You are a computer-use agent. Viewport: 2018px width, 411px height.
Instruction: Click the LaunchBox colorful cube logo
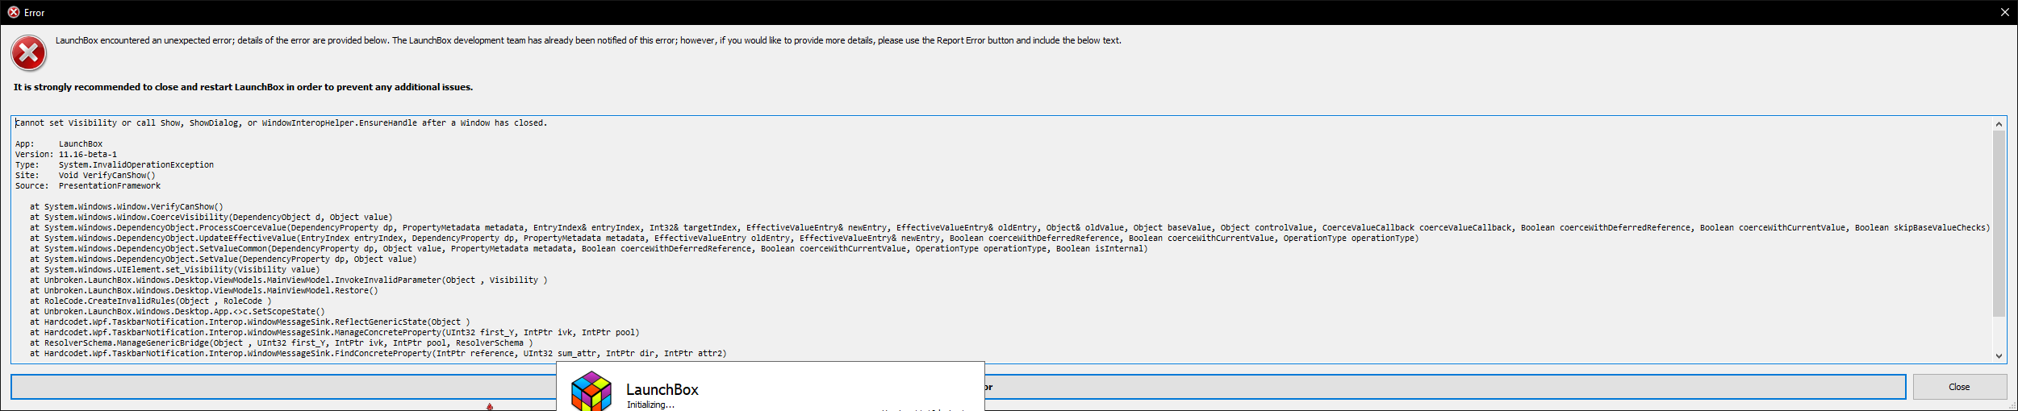click(591, 392)
